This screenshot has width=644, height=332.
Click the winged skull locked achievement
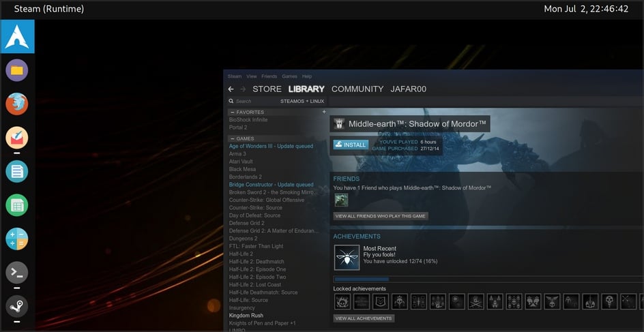point(553,301)
